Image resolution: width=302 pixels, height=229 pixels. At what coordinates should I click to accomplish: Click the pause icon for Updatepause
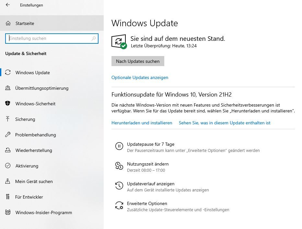[119, 146]
